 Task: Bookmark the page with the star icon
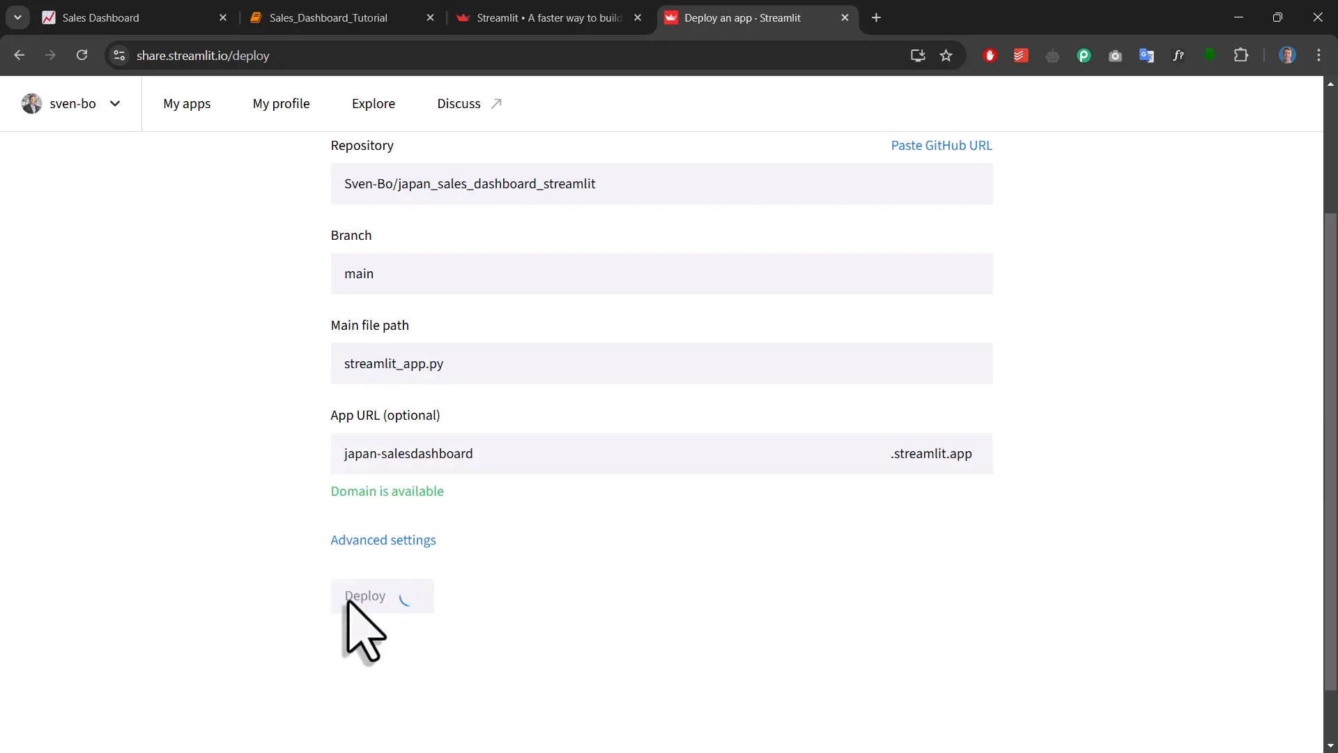946,56
